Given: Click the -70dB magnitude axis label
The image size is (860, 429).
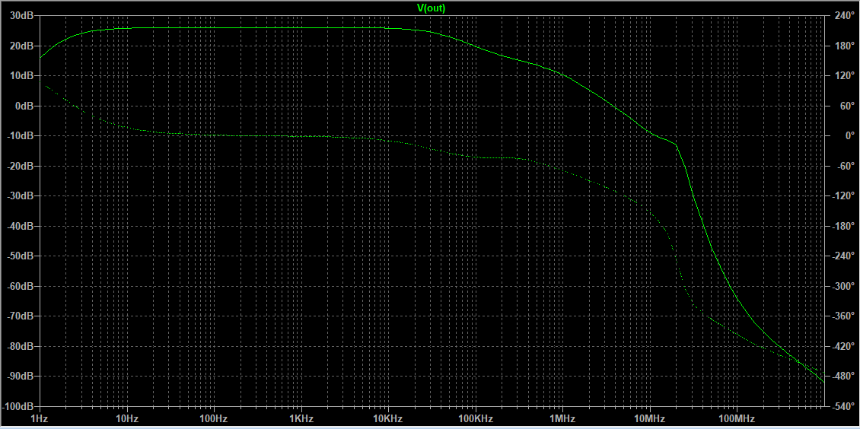Looking at the screenshot, I should pos(21,316).
